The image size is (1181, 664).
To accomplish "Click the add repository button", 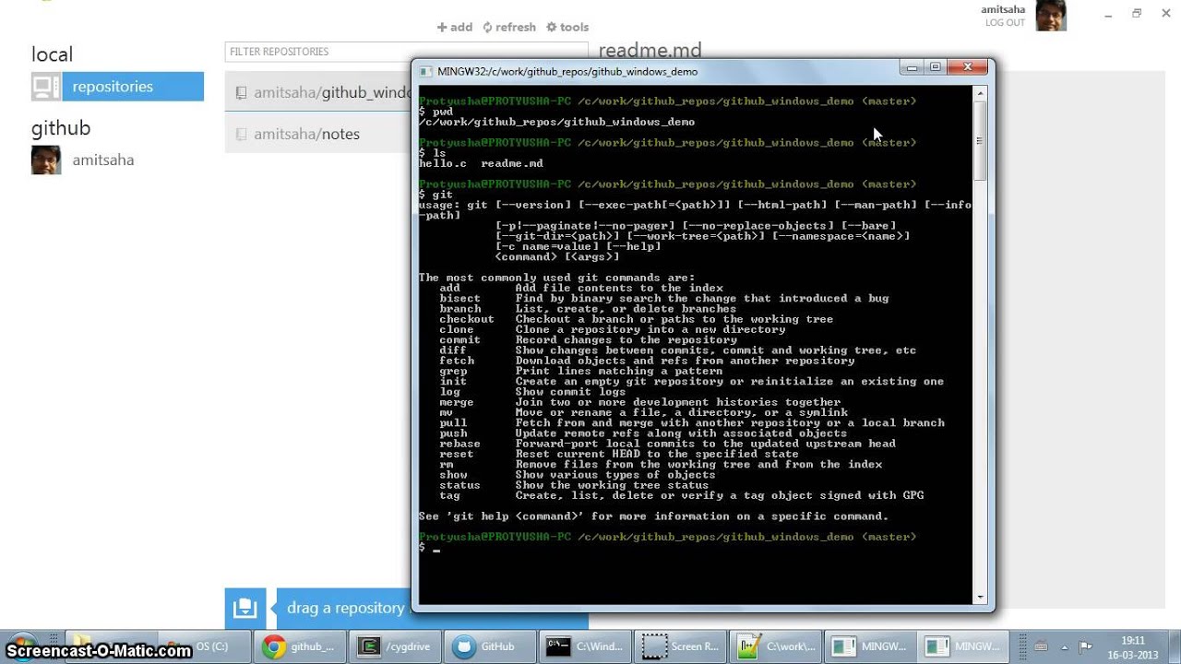I will 455,27.
